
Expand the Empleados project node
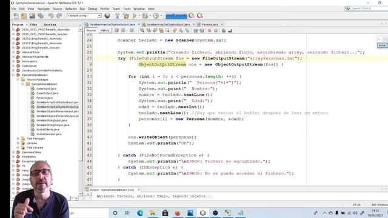[x=13, y=157]
